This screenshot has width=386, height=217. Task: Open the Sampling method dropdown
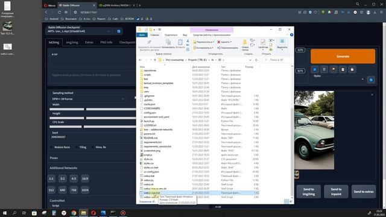[88, 99]
